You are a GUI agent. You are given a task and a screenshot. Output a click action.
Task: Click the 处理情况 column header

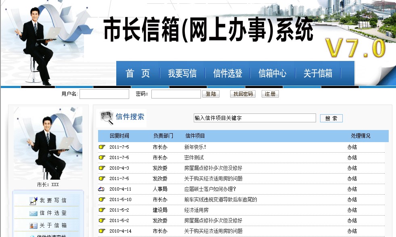[x=360, y=136]
